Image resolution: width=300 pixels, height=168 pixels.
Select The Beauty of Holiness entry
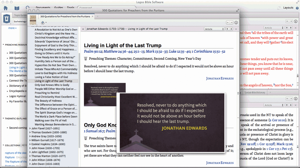click(x=48, y=101)
